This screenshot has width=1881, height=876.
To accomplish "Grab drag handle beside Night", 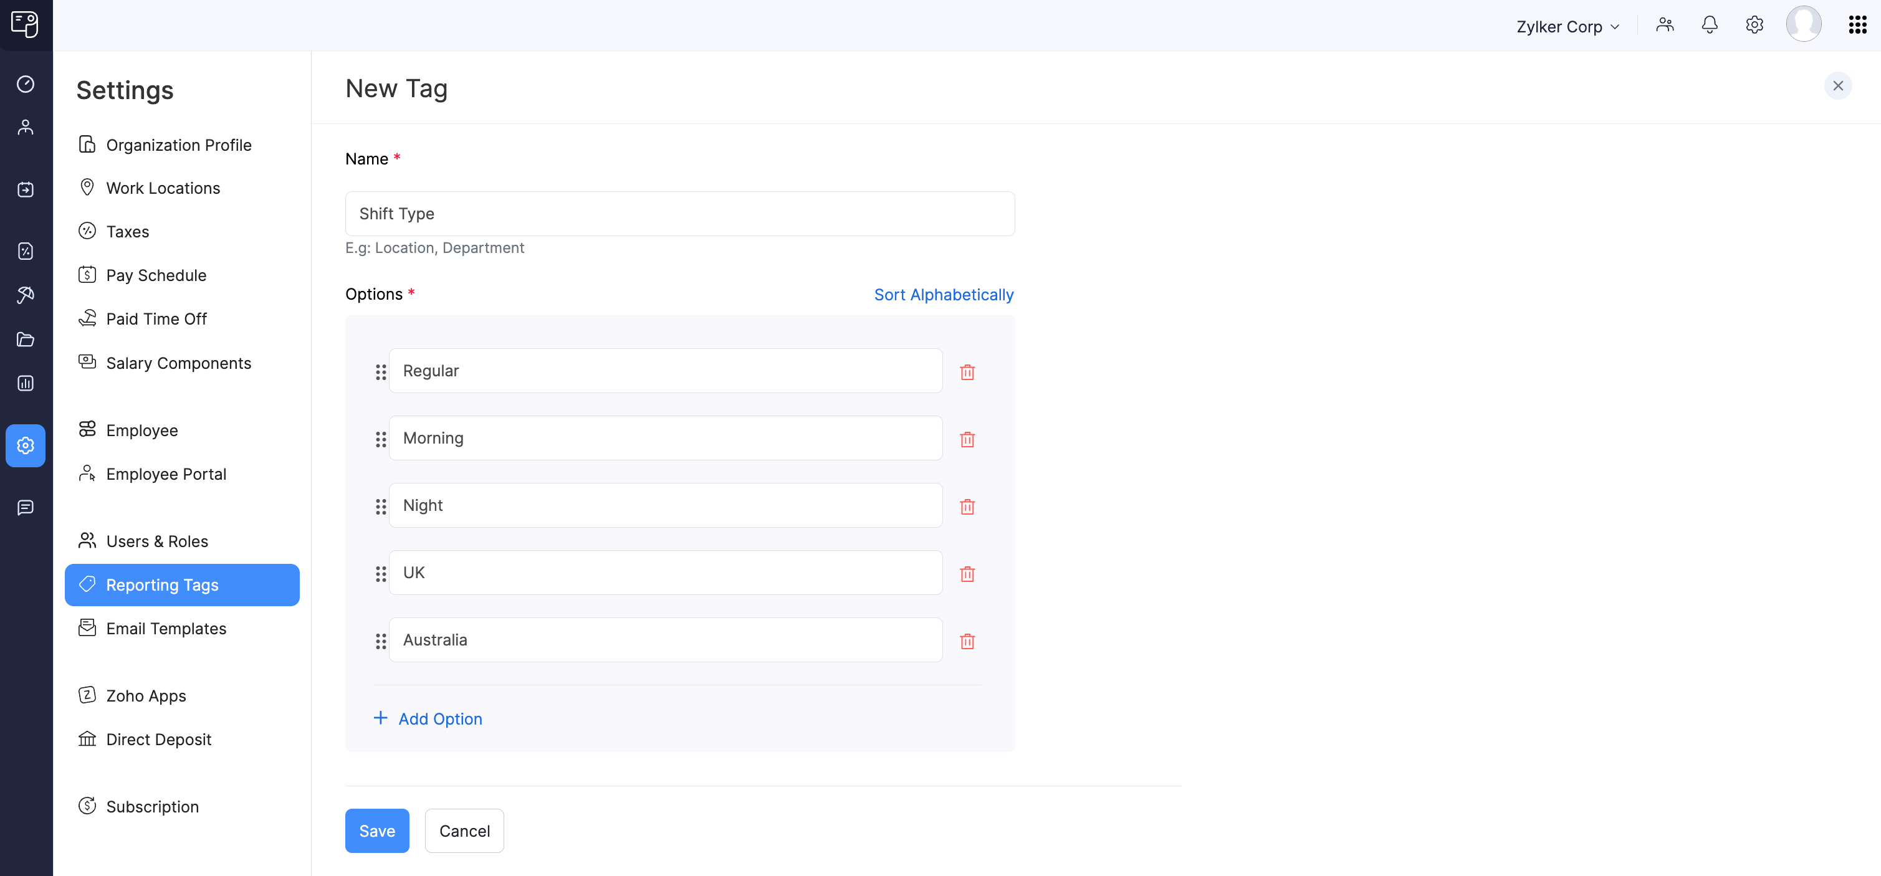I will [380, 506].
